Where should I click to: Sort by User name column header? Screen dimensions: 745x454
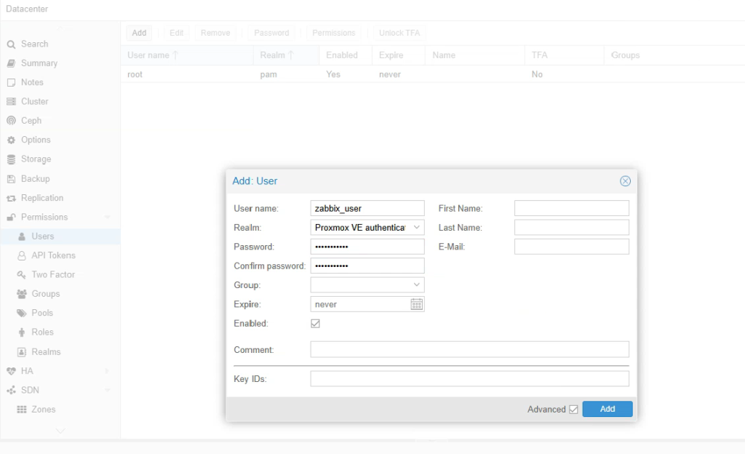[x=148, y=55]
